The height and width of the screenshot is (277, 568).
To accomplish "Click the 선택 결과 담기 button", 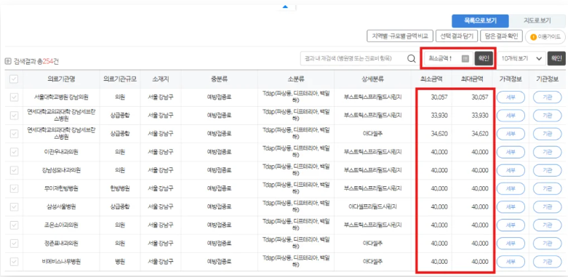I will 457,36.
